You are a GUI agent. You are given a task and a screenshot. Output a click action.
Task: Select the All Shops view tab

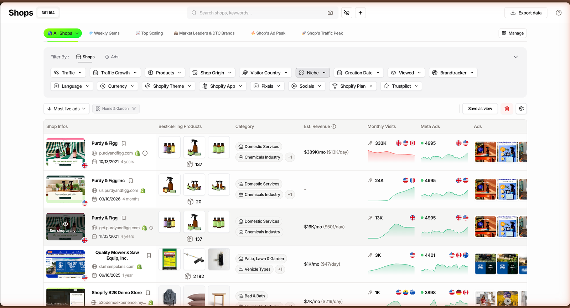63,33
